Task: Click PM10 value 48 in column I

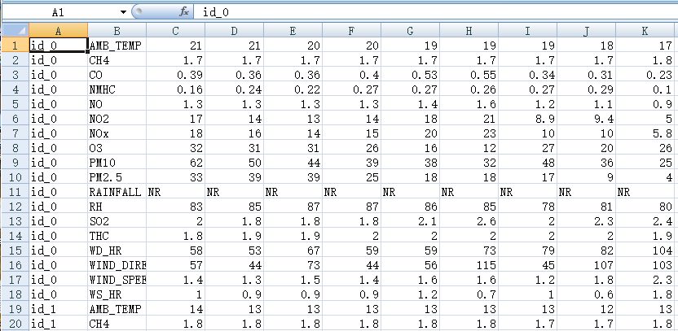Action: [x=527, y=163]
